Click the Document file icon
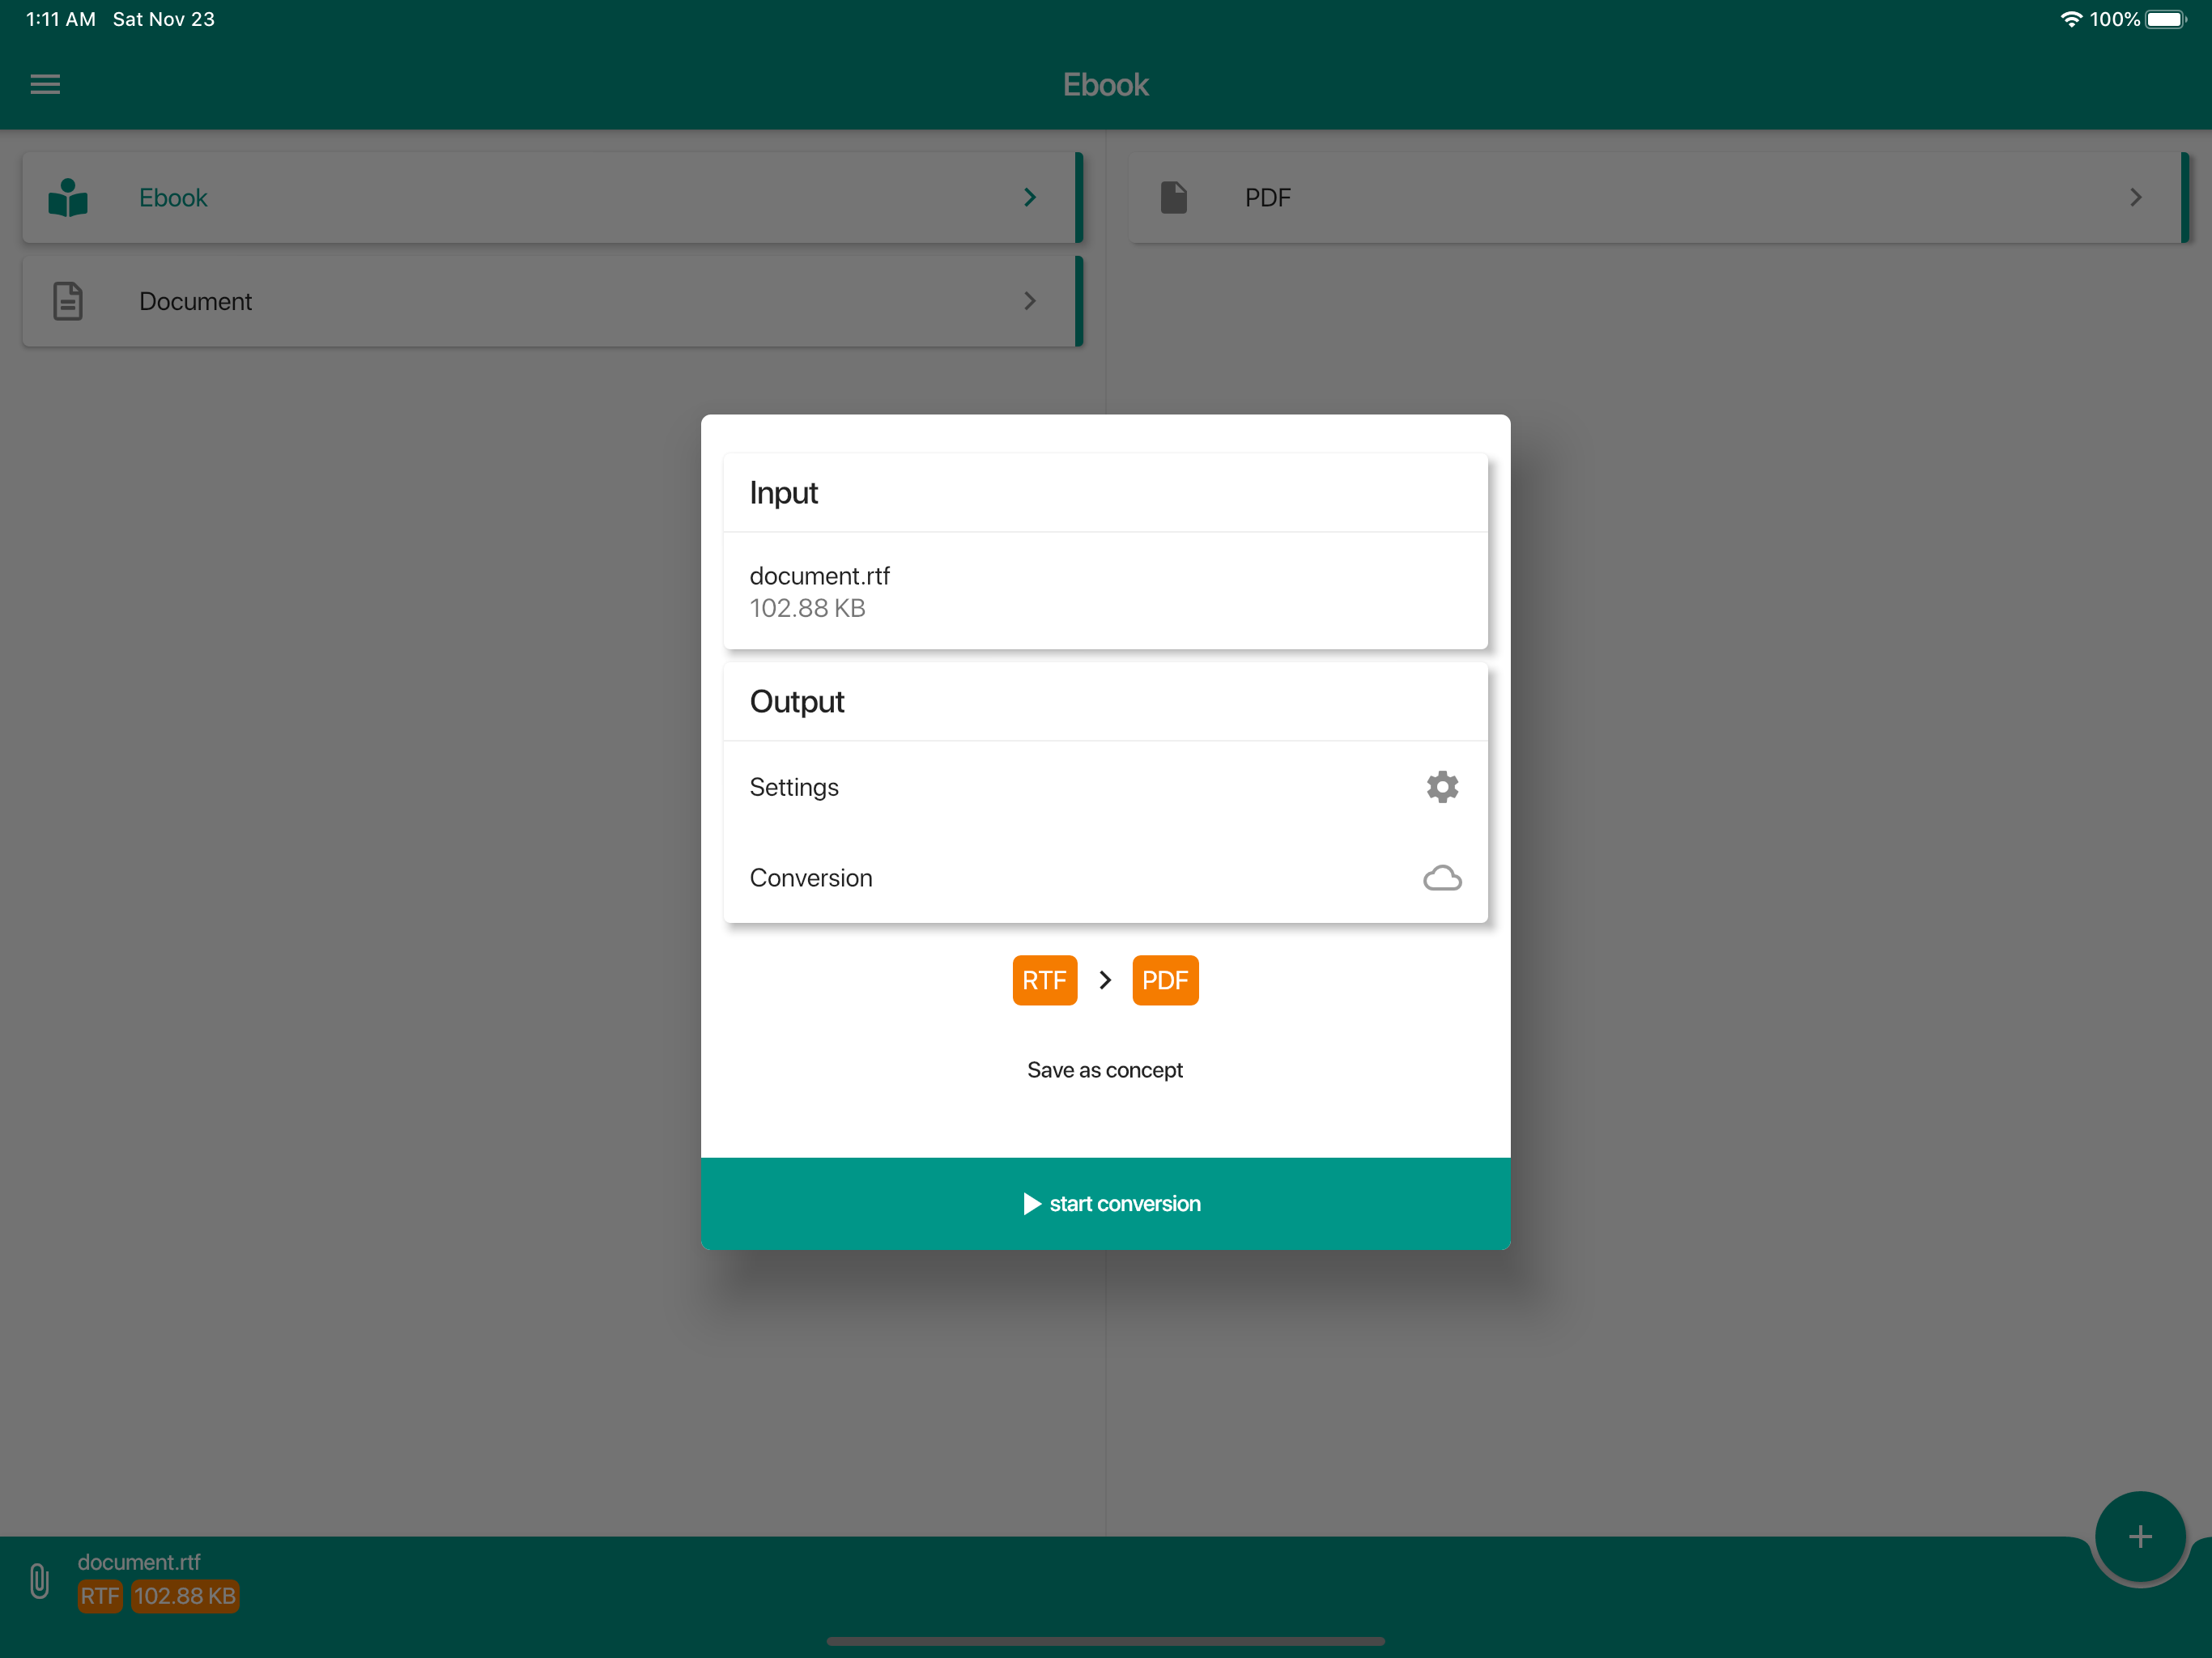The width and height of the screenshot is (2212, 1658). (x=68, y=301)
